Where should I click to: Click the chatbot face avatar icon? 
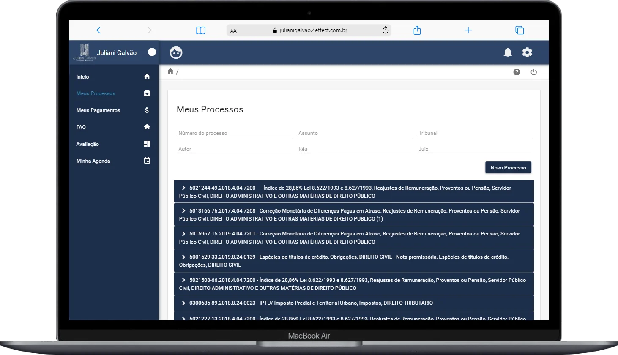[x=176, y=52]
